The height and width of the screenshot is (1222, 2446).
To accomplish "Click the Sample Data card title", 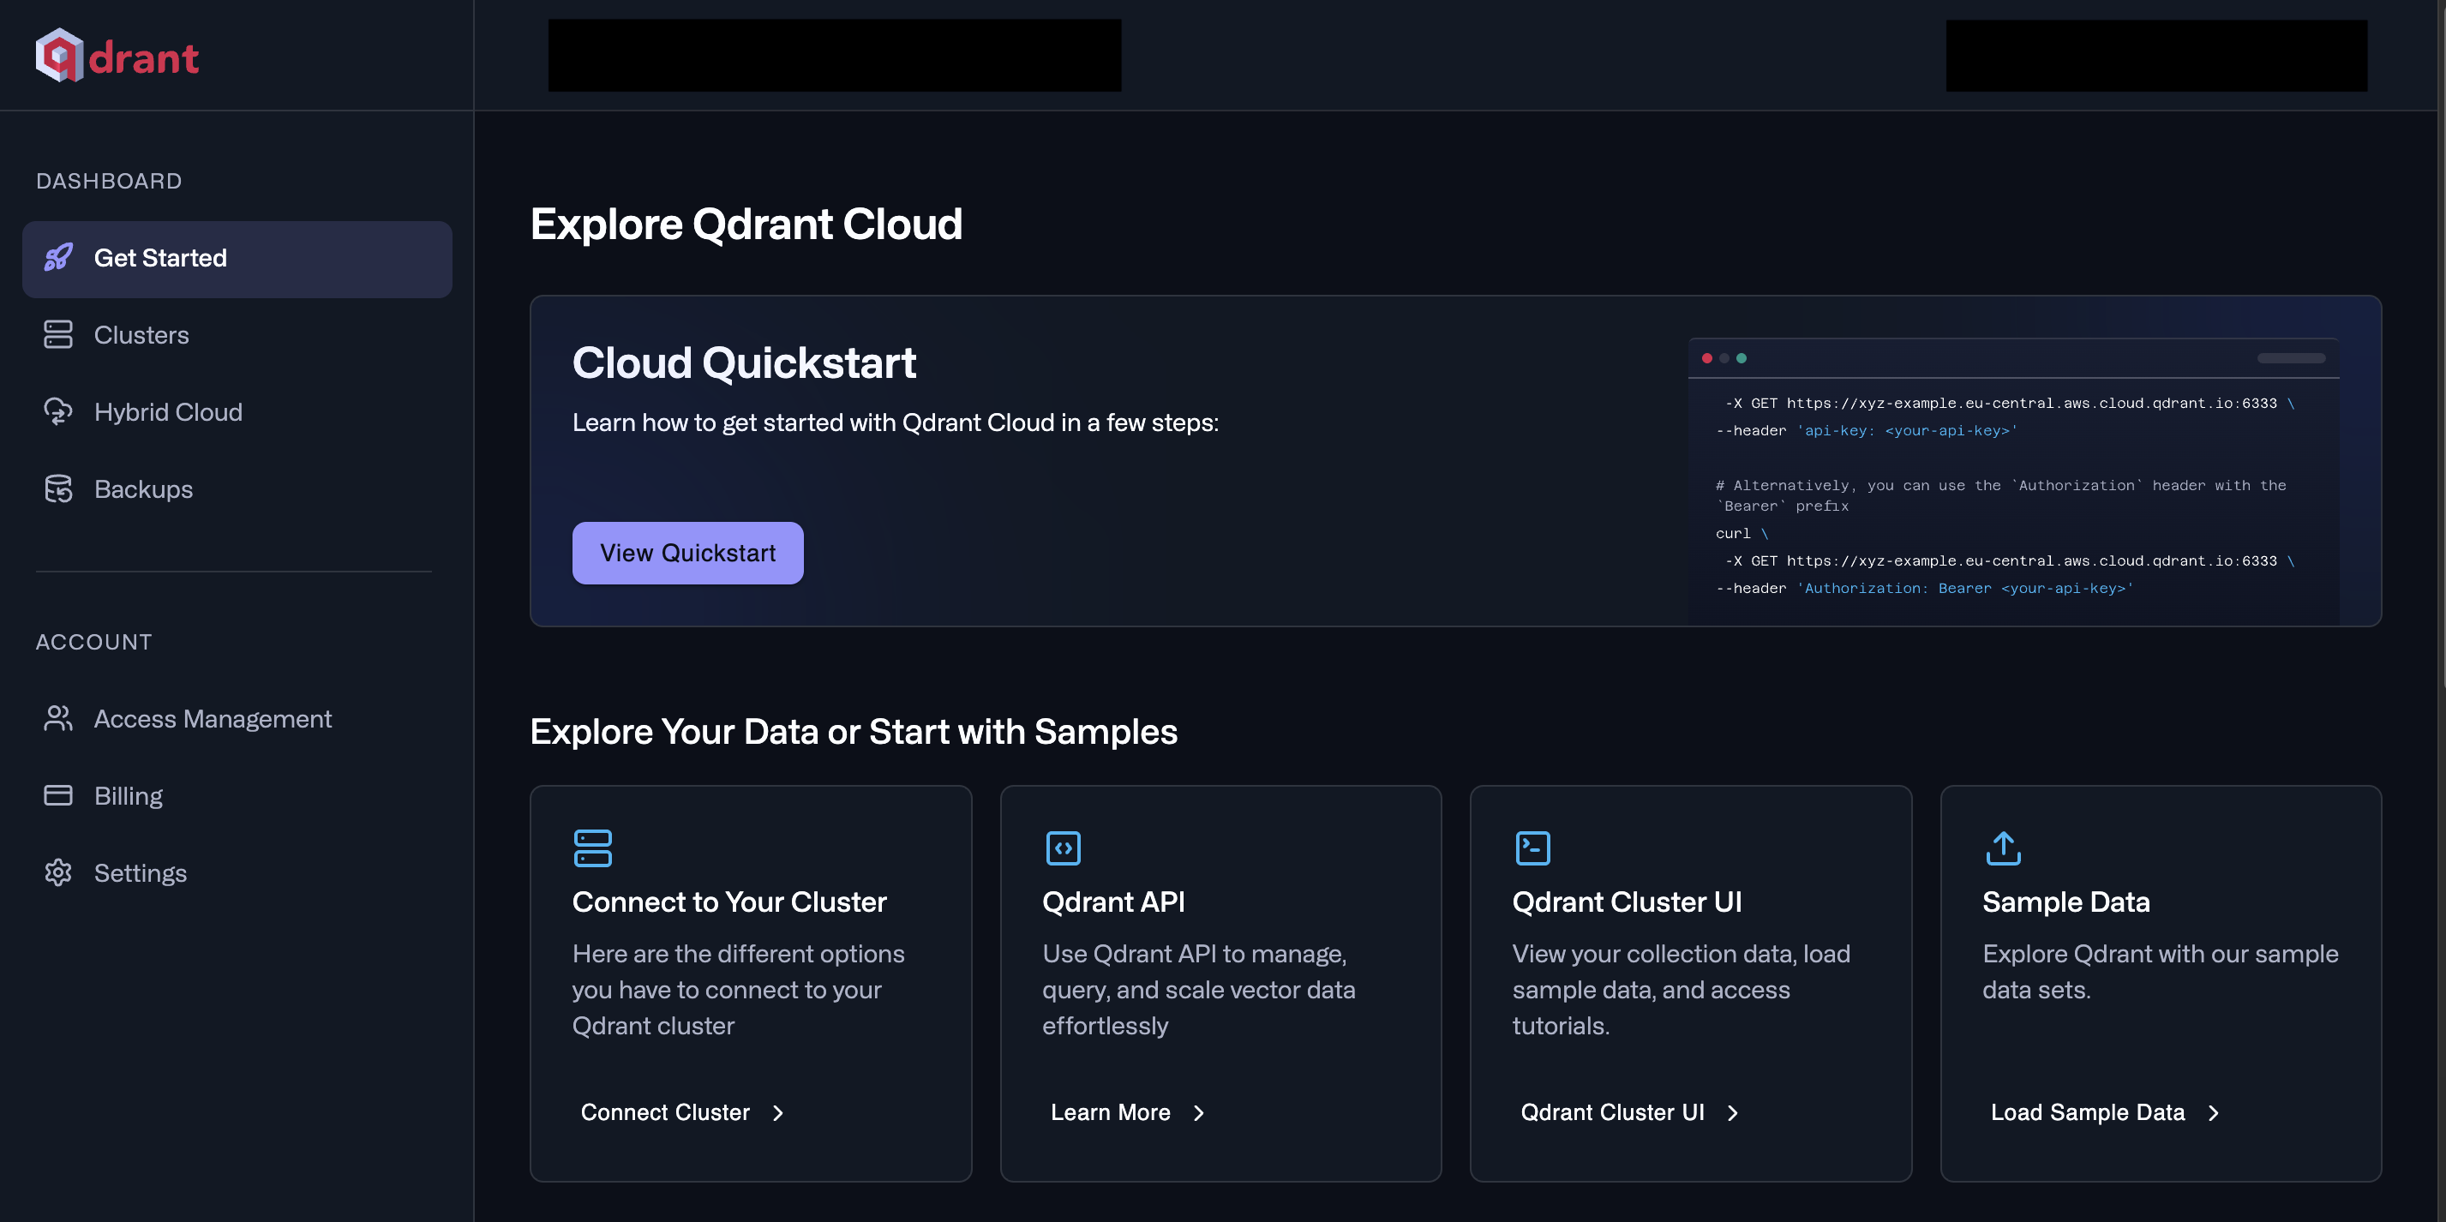I will pos(2065,902).
